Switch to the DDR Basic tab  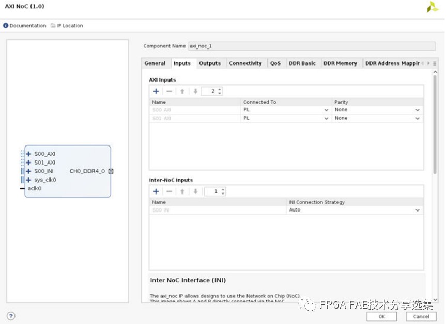[x=302, y=63]
